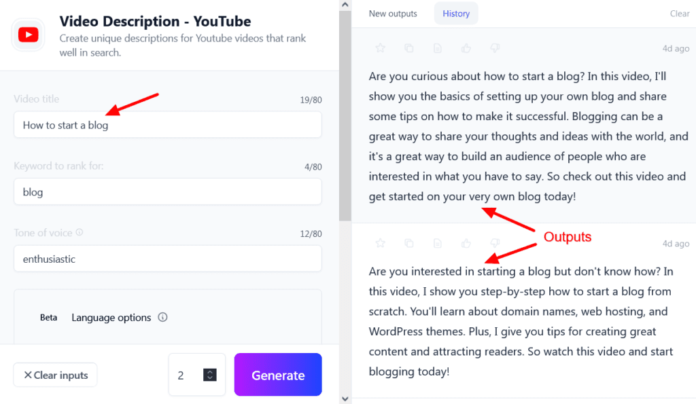Thumbs down the second output
The height and width of the screenshot is (404, 696).
point(495,243)
